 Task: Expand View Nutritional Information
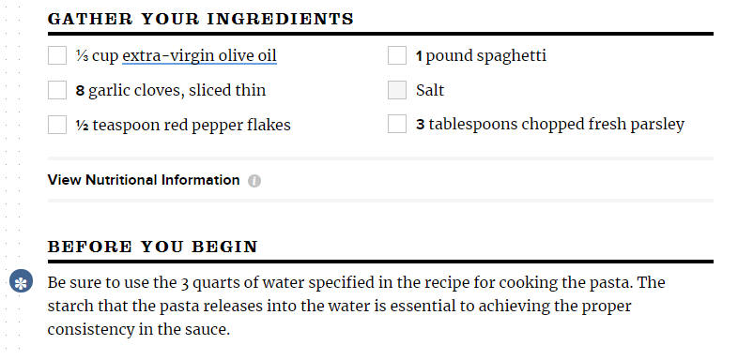click(144, 180)
